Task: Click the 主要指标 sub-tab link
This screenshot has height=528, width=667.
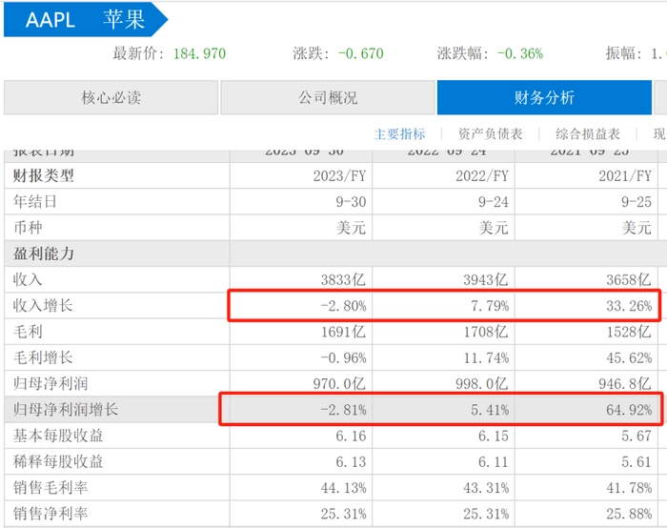Action: (x=399, y=134)
